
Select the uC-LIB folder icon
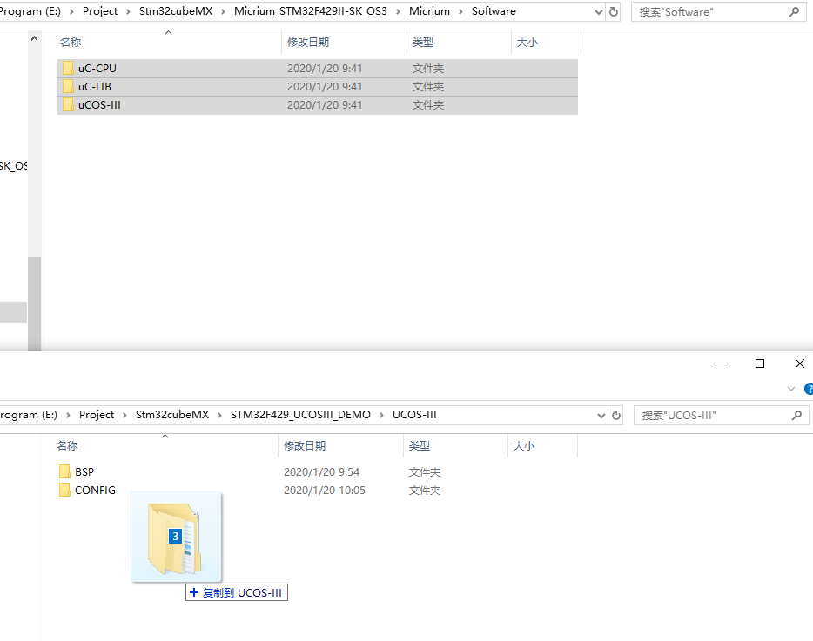click(68, 86)
